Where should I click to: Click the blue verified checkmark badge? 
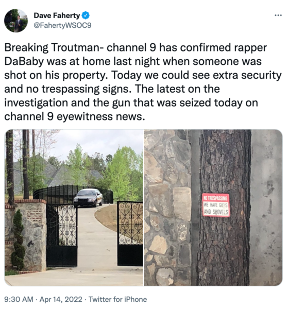[86, 15]
